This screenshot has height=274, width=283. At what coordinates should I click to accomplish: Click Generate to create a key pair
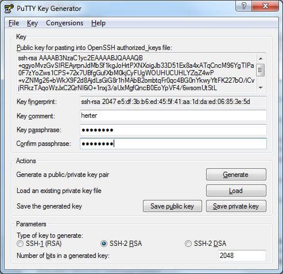236,175
